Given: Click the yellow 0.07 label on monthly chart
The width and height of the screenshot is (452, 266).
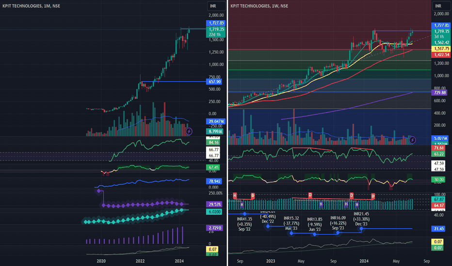Looking at the screenshot, I should click(212, 250).
